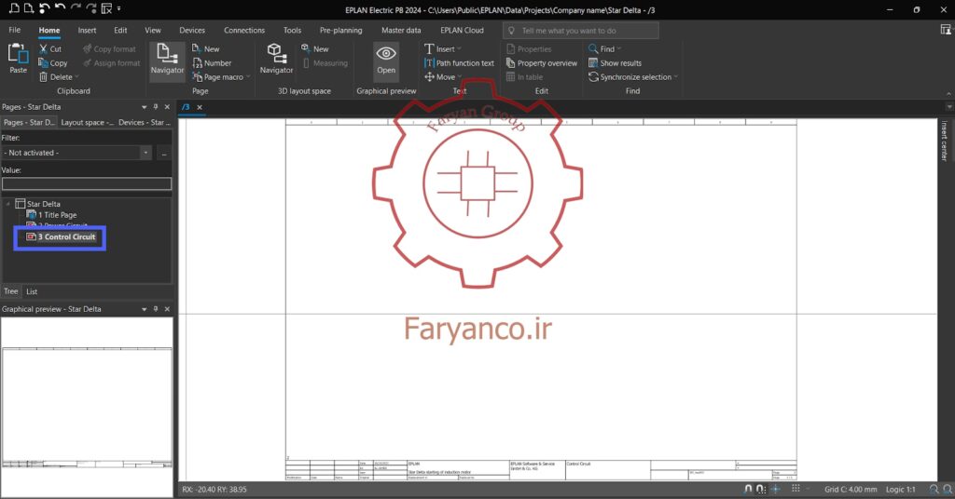
Task: Click the filter ellipsis button
Action: click(164, 153)
